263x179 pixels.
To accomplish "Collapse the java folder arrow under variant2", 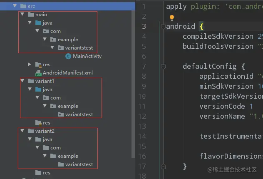I will point(30,139).
